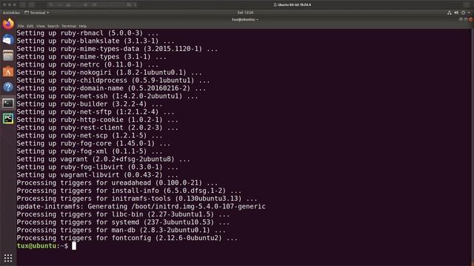Click 'Processing triggers for man-db' line
The height and width of the screenshot is (266, 474).
pyautogui.click(x=121, y=230)
